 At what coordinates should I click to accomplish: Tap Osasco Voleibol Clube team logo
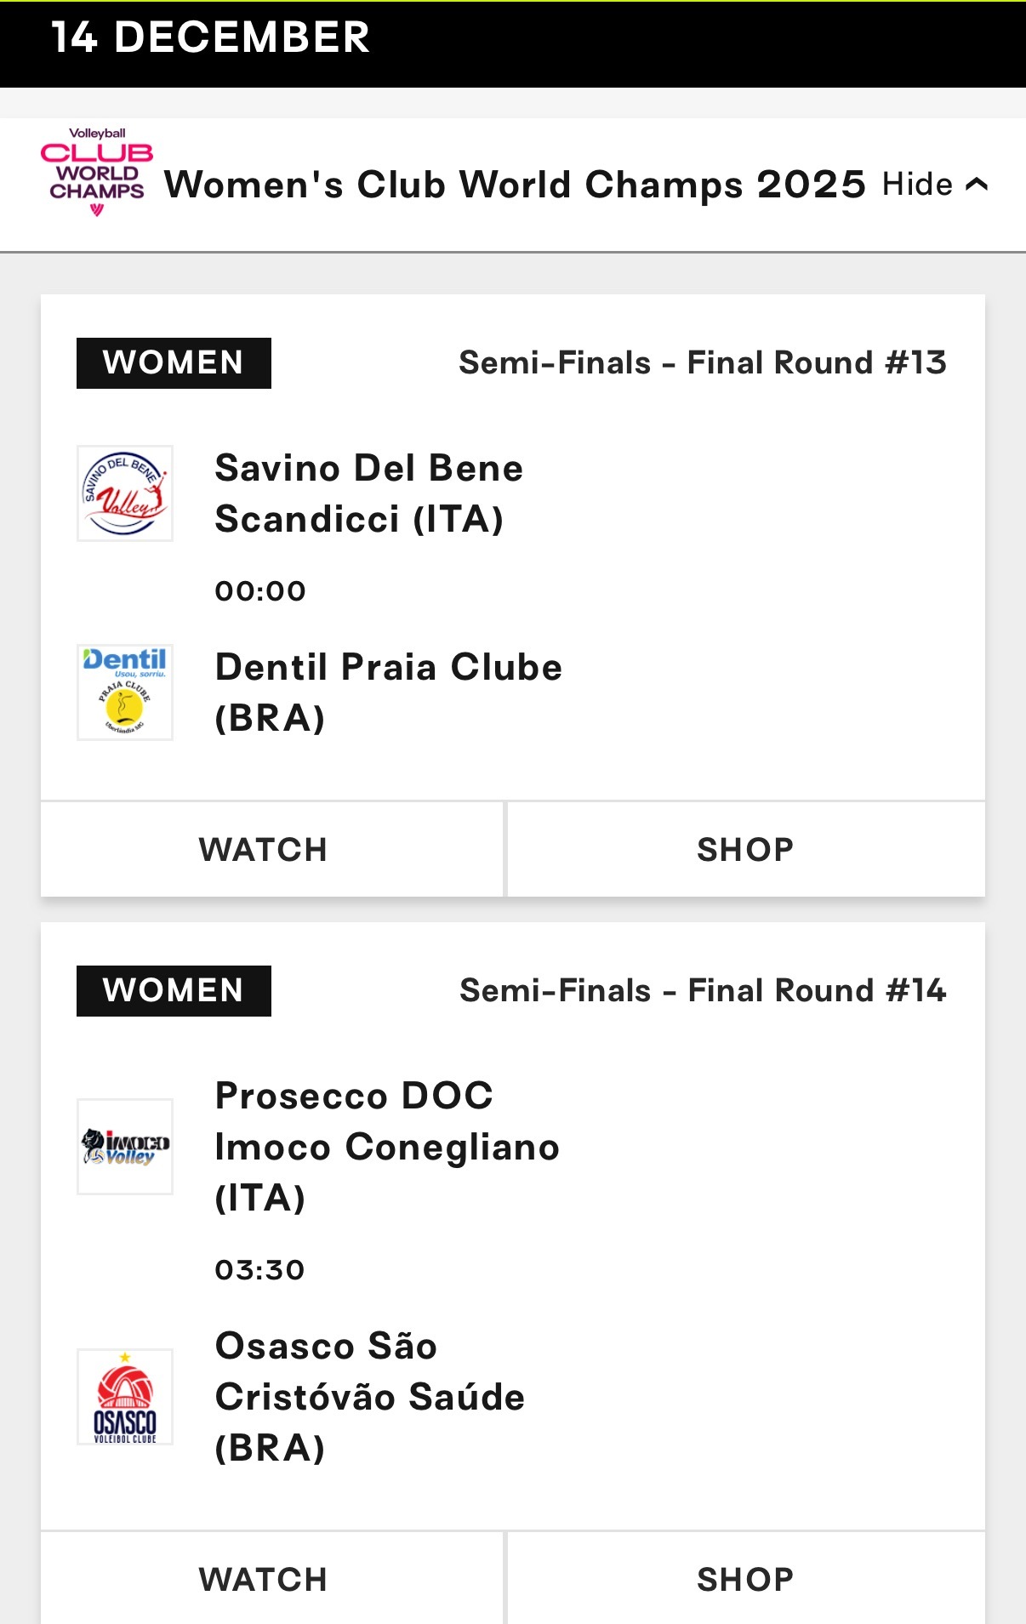[x=125, y=1397]
